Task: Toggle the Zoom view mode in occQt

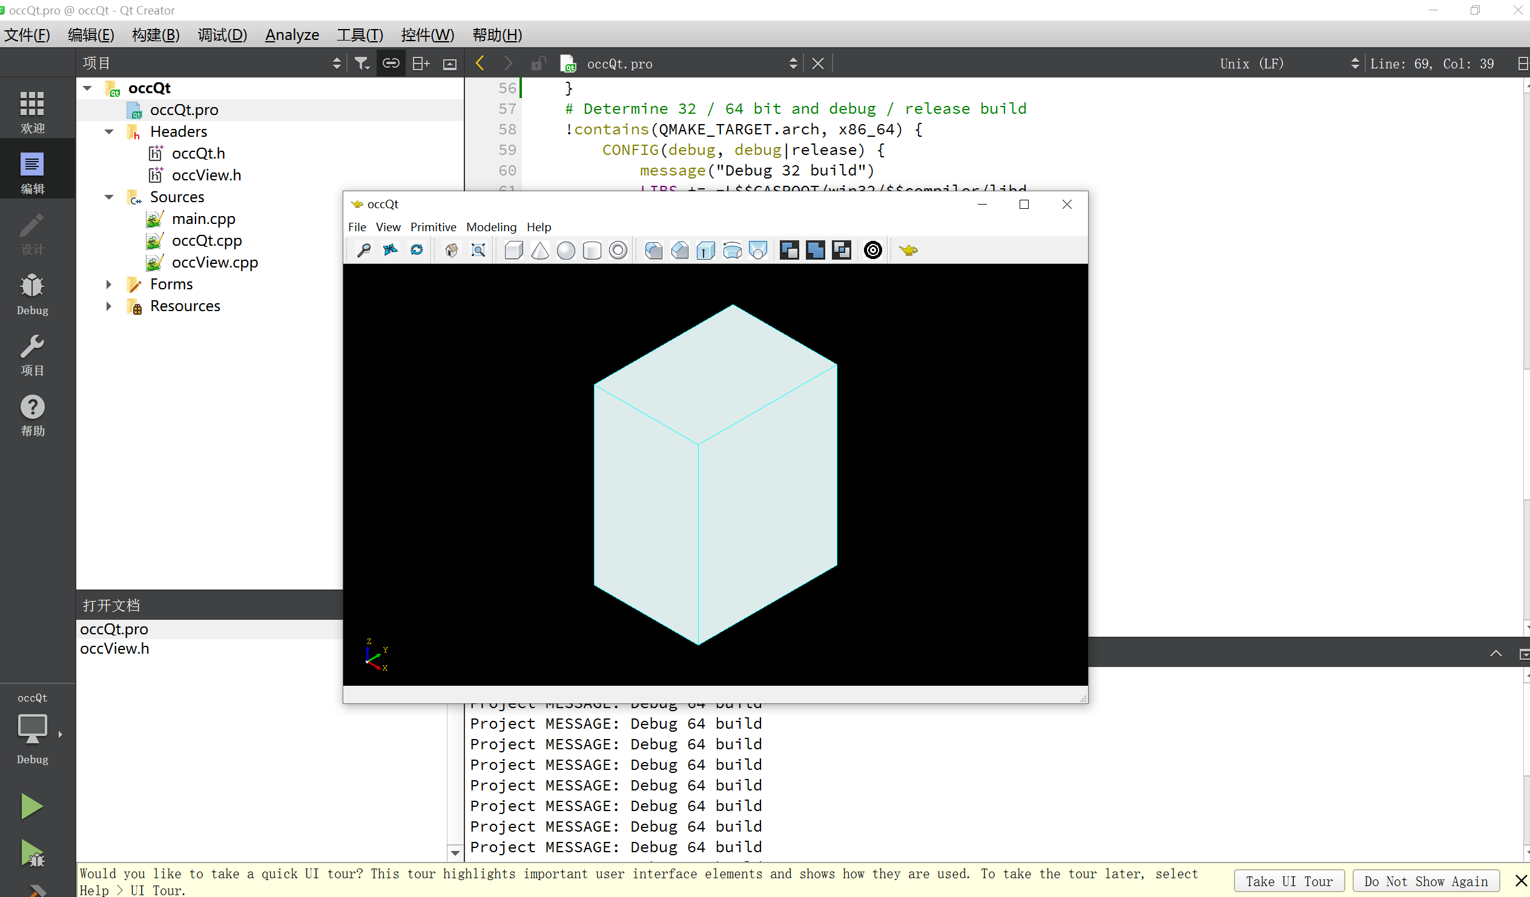Action: pyautogui.click(x=364, y=250)
